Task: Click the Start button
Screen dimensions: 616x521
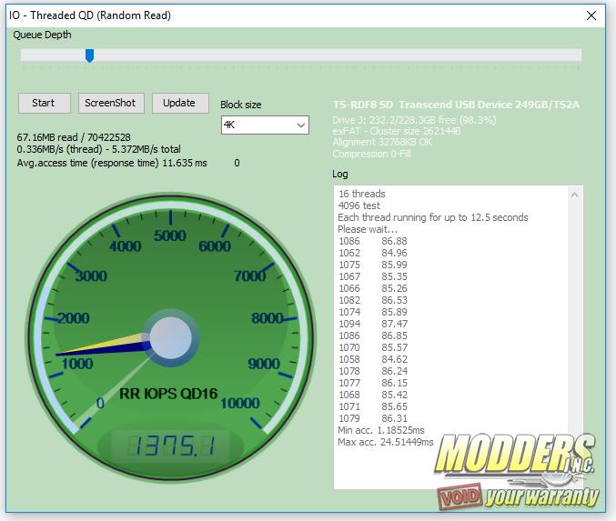Action: coord(44,104)
